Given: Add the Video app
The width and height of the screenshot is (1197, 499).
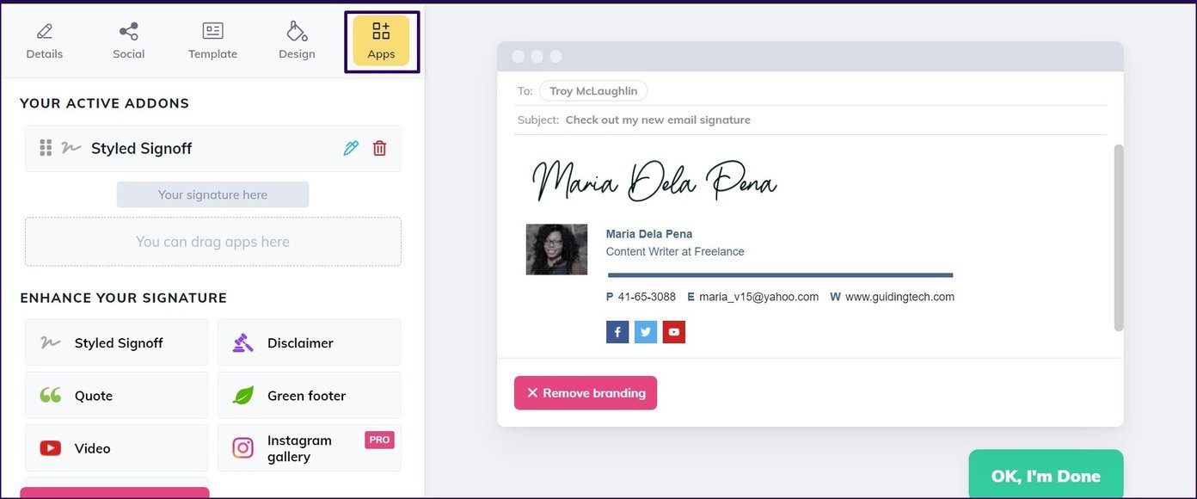Looking at the screenshot, I should tap(116, 448).
